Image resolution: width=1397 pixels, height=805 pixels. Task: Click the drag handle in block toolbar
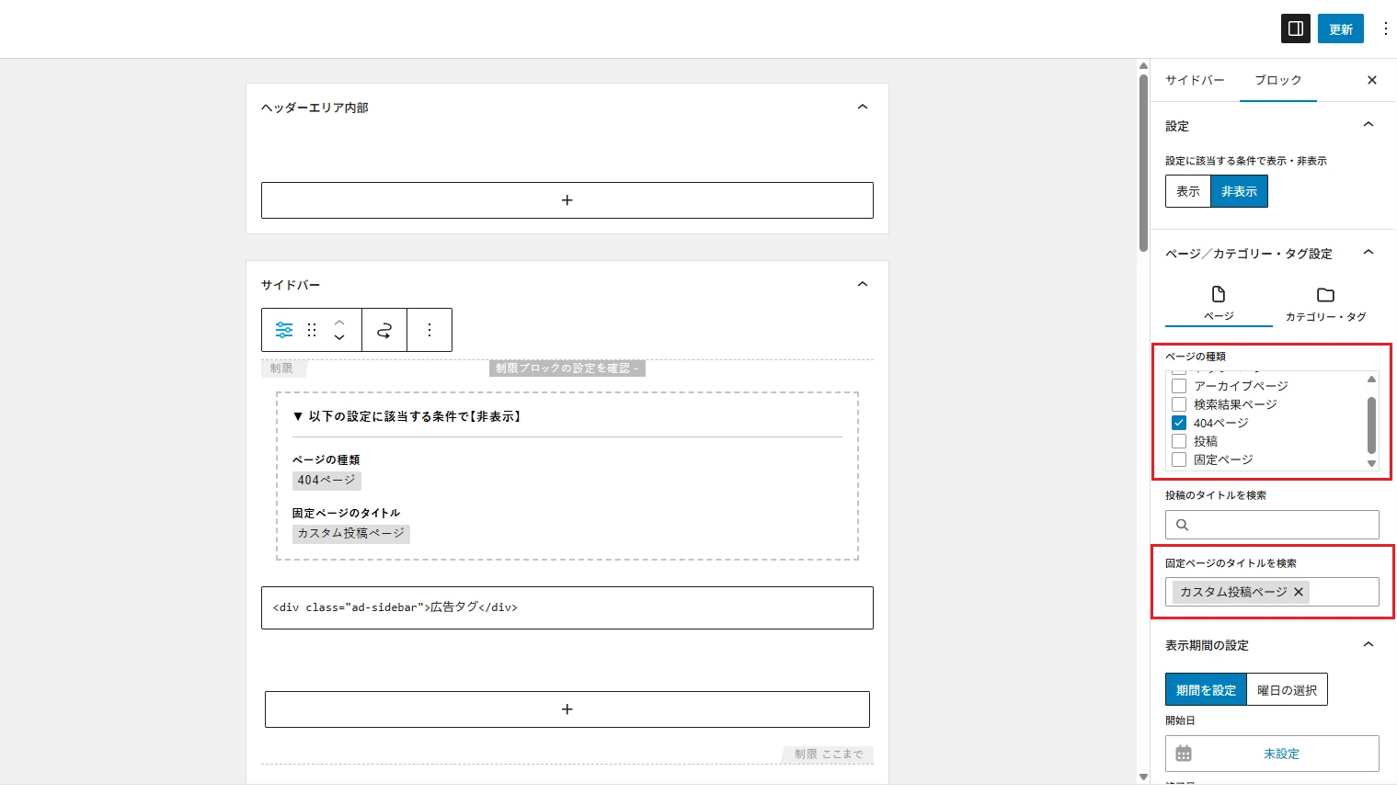tap(312, 330)
